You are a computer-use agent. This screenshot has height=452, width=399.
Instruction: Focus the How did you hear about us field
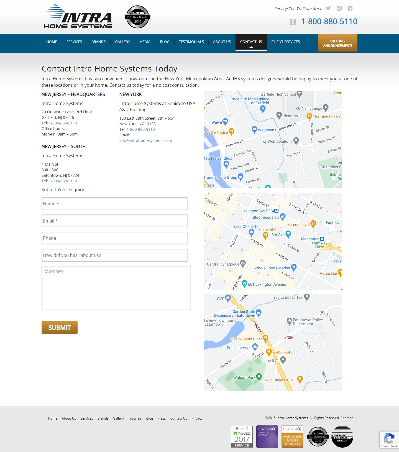coord(115,255)
